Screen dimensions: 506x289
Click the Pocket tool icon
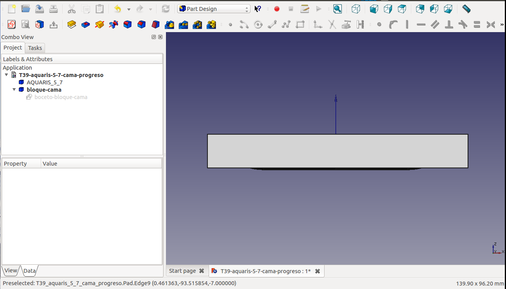86,25
